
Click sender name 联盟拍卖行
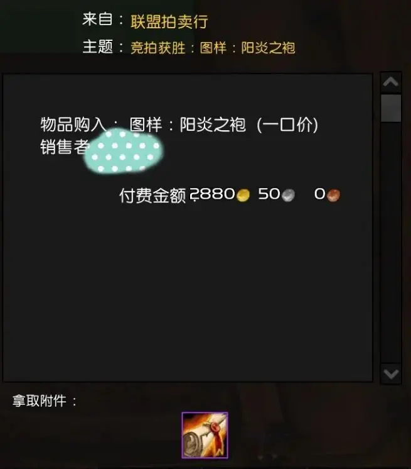pos(169,21)
